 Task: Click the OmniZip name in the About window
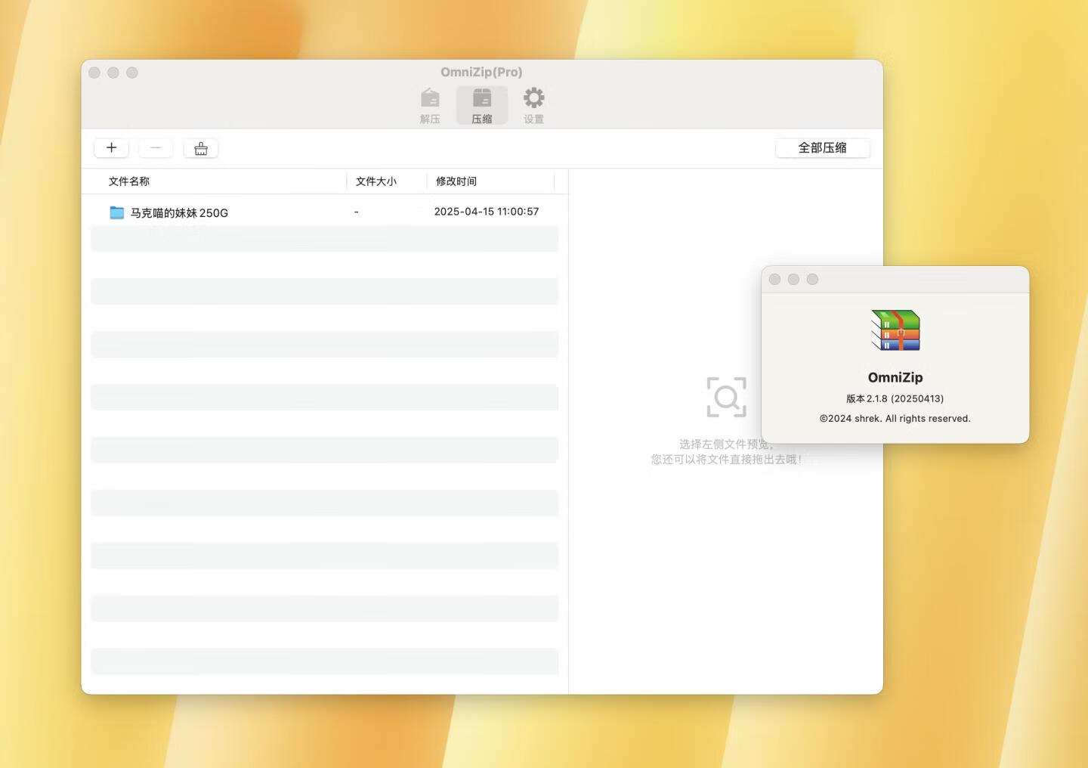point(895,377)
